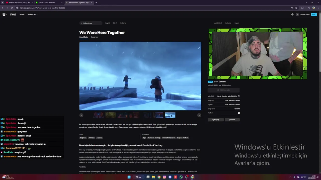Screen dimensions: 321x180
Task: Click the Kumanda Desteği feature tag
Action: pos(154,138)
